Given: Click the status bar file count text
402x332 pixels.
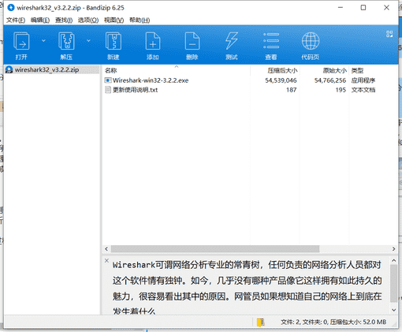Looking at the screenshot, I should [333, 322].
